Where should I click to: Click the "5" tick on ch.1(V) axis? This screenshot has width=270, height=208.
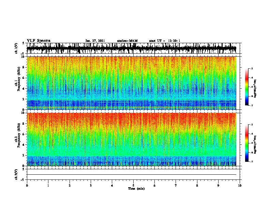24,43
